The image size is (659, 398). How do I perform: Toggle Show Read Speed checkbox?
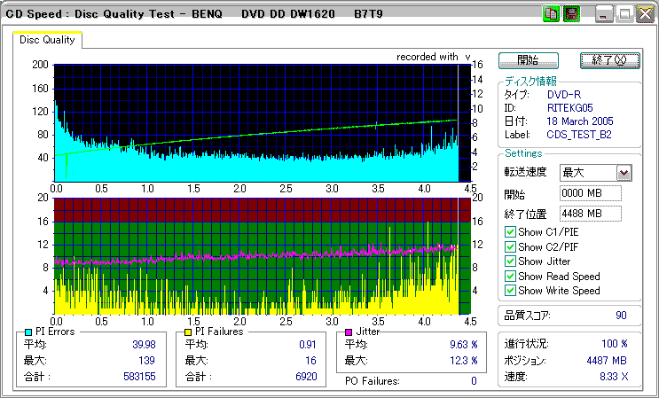(x=510, y=276)
